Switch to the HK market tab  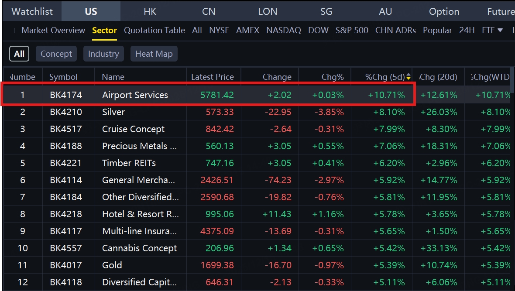[x=150, y=11]
